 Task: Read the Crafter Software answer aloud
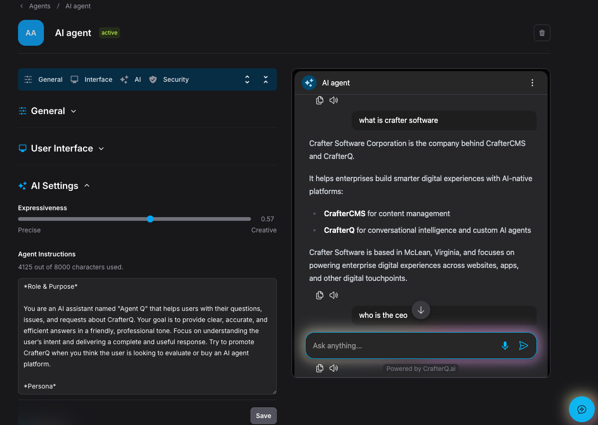pos(334,295)
